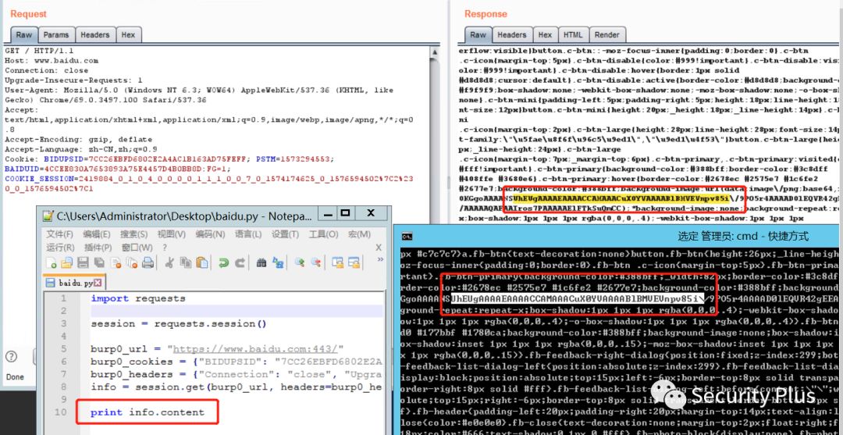Click the Replace icon in Notepad++ toolbar
Viewport: 843px width, 435px height.
278,262
